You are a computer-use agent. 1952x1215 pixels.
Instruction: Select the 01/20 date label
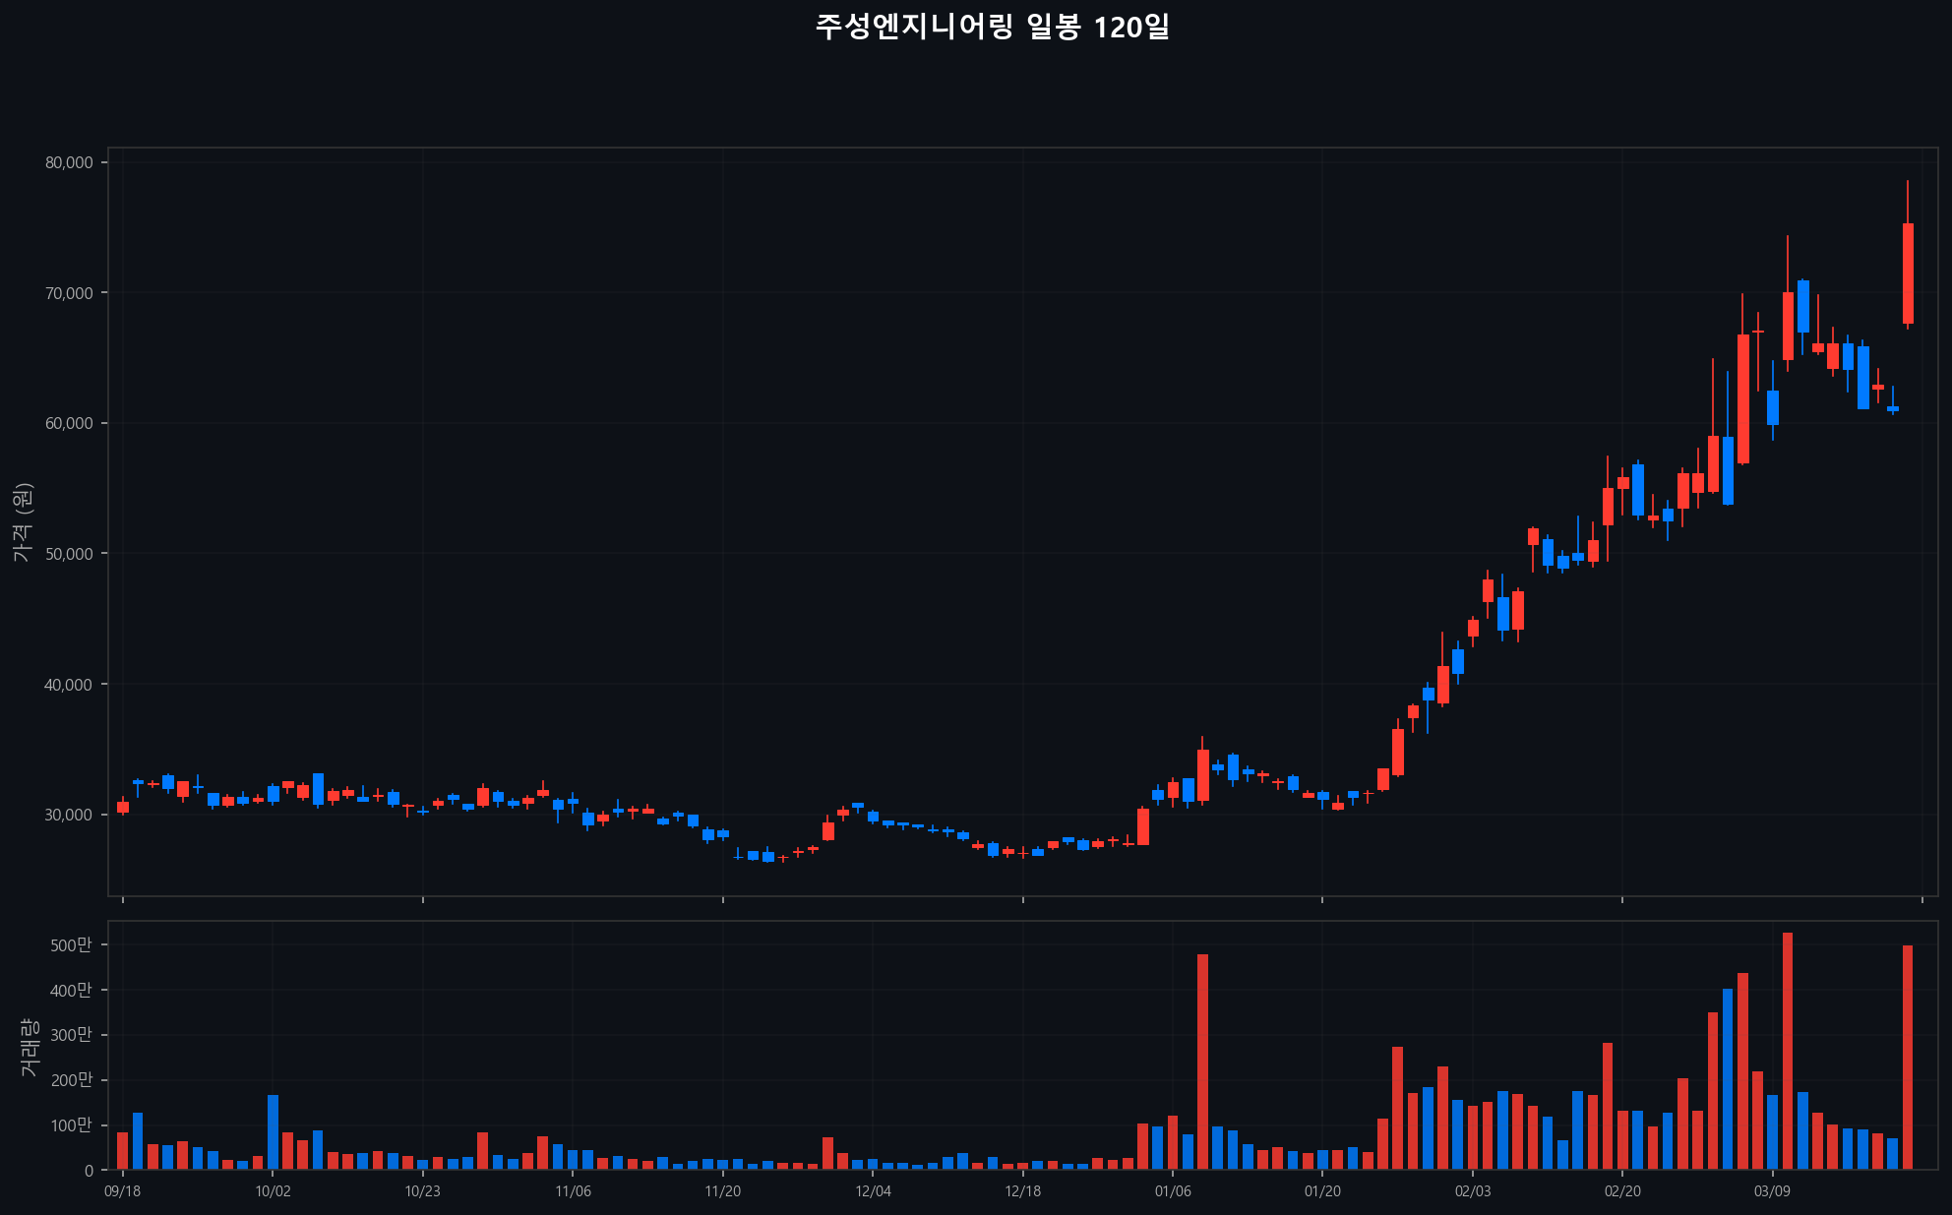tap(1322, 1191)
